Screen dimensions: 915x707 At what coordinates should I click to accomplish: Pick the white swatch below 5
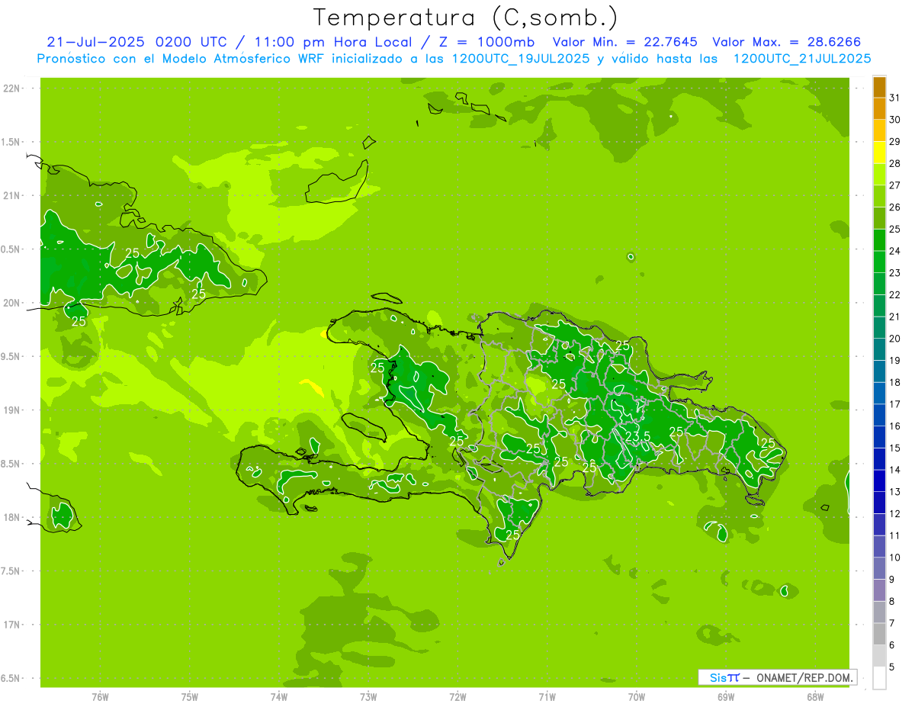pyautogui.click(x=879, y=678)
